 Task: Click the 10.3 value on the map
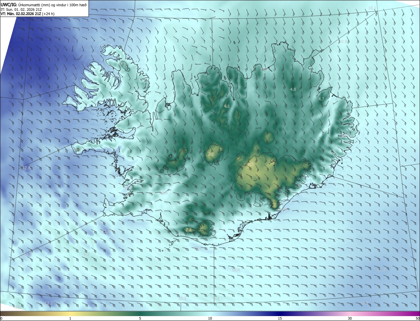point(182,298)
